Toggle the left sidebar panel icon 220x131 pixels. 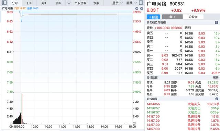[4, 3]
